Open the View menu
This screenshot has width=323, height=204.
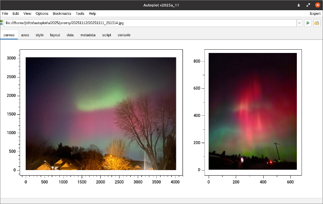tap(28, 13)
